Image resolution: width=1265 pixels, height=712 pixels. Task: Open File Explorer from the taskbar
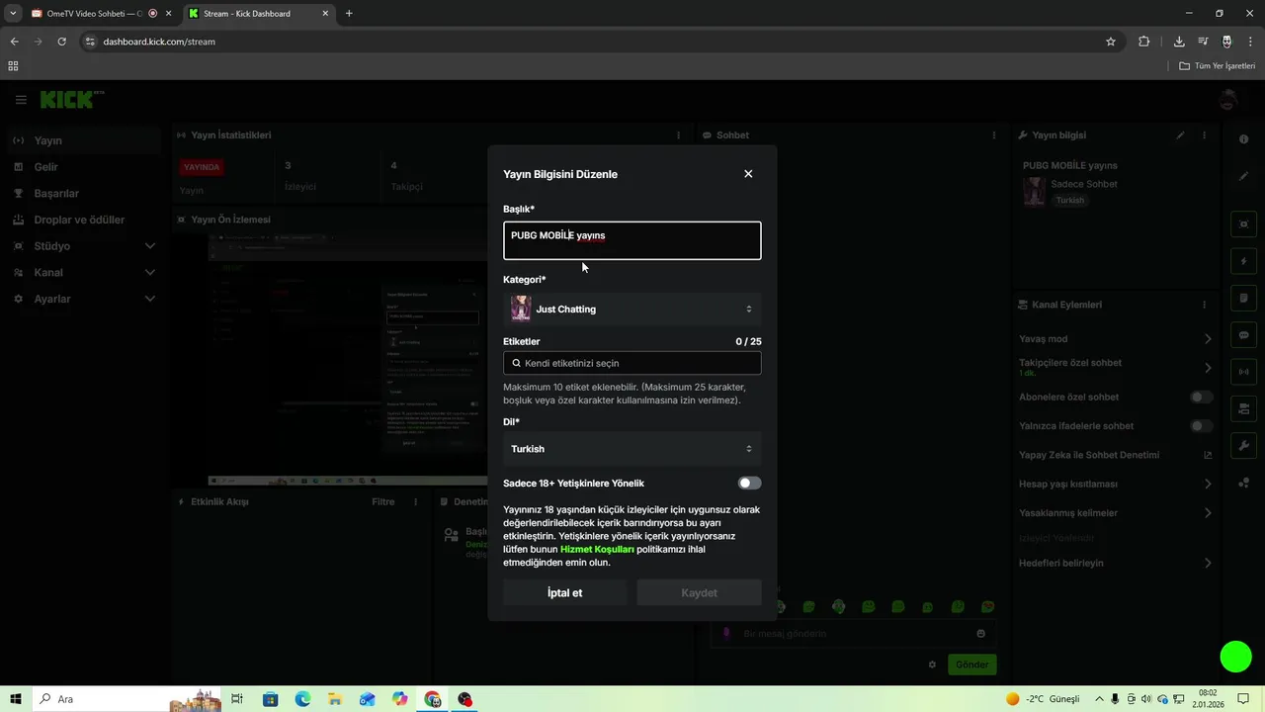[335, 699]
